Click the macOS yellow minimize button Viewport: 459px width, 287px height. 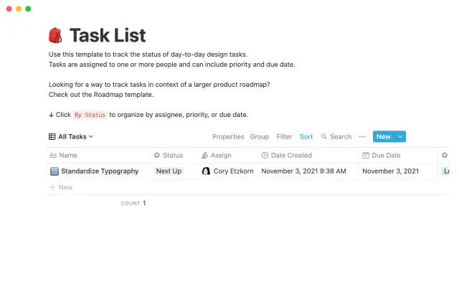point(19,9)
